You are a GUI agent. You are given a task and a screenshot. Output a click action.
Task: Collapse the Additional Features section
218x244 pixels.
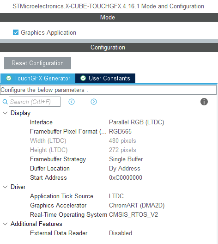point(5,224)
